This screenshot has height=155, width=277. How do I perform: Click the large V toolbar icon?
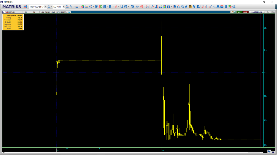tap(194, 6)
